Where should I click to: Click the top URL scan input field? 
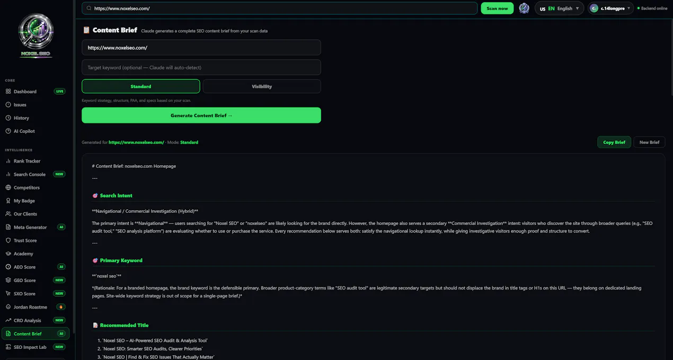click(280, 8)
